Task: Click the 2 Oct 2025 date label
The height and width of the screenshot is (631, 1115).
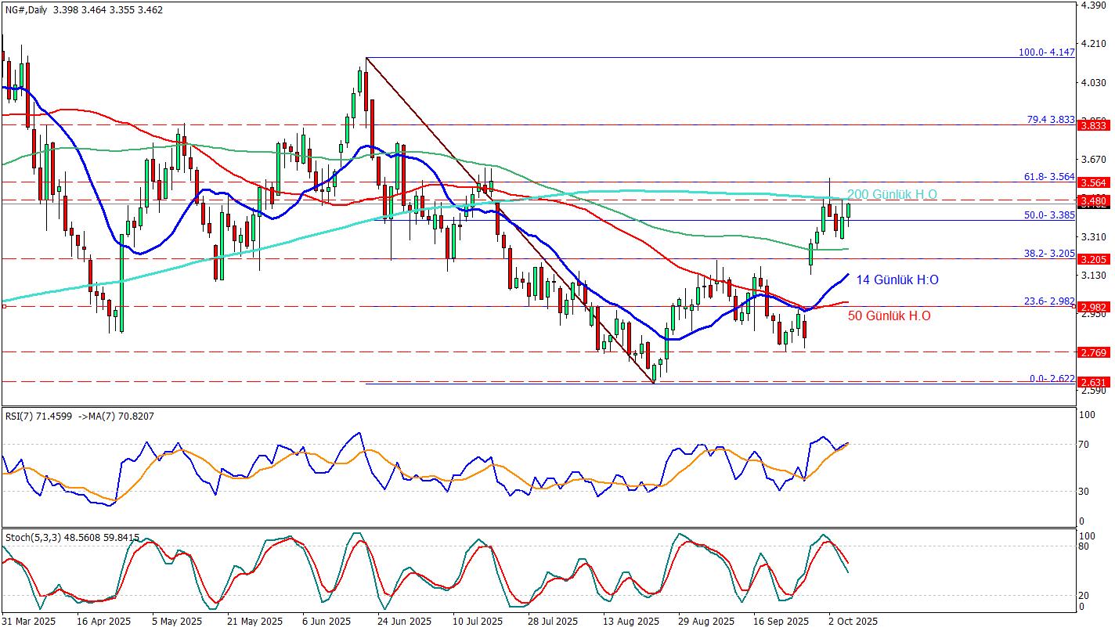Action: coord(854,621)
